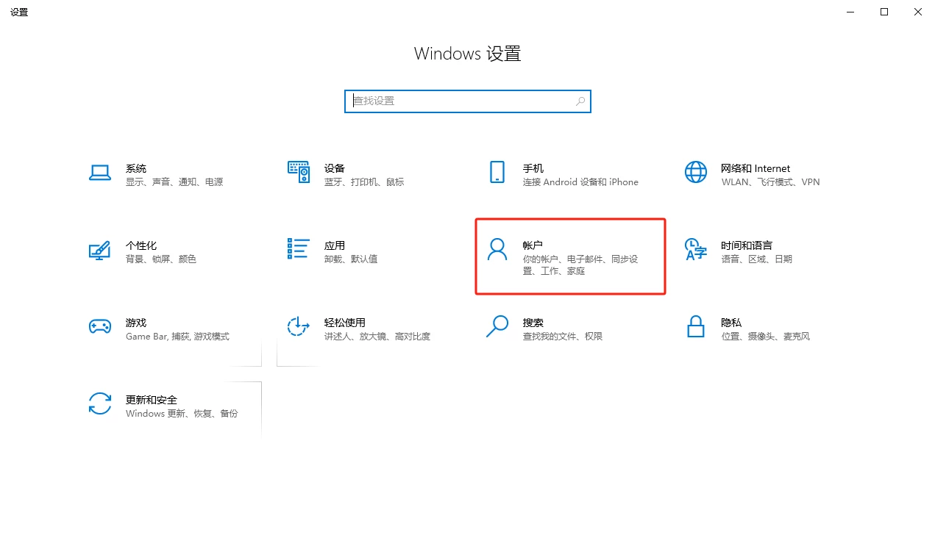This screenshot has width=935, height=535.
Task: Open the 轻松使用 category title
Action: (x=345, y=323)
